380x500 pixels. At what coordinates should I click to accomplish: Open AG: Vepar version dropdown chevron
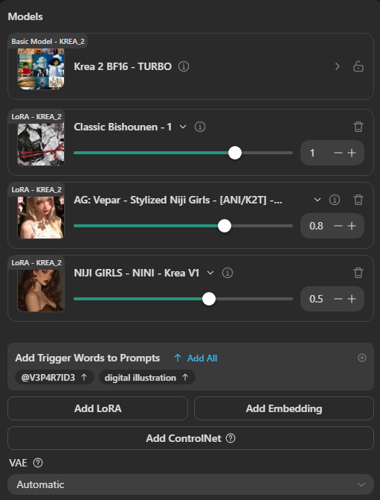tap(318, 200)
